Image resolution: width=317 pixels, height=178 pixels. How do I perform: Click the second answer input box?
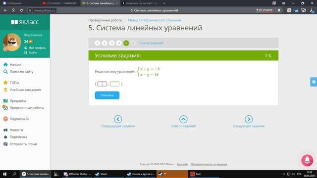click(x=114, y=84)
